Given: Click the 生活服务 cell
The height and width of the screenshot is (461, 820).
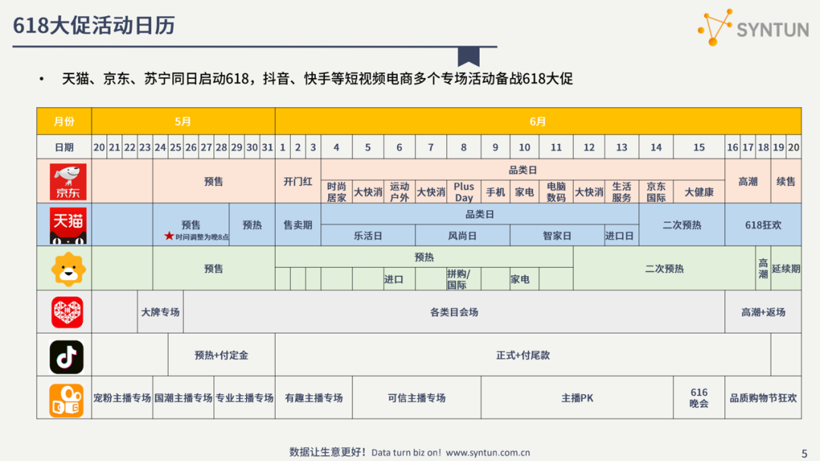Looking at the screenshot, I should click(x=622, y=192).
